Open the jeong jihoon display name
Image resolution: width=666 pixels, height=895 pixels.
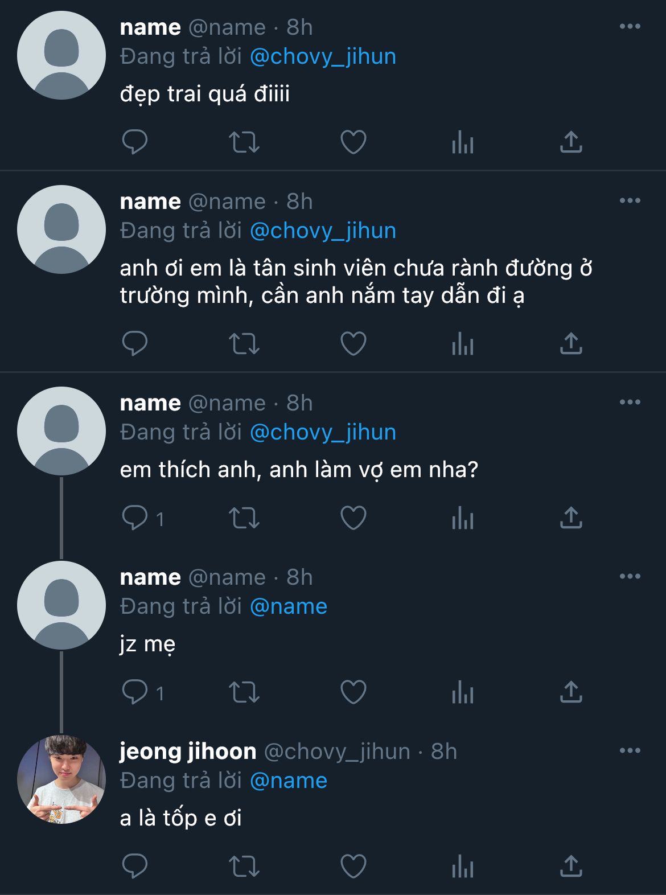point(188,752)
